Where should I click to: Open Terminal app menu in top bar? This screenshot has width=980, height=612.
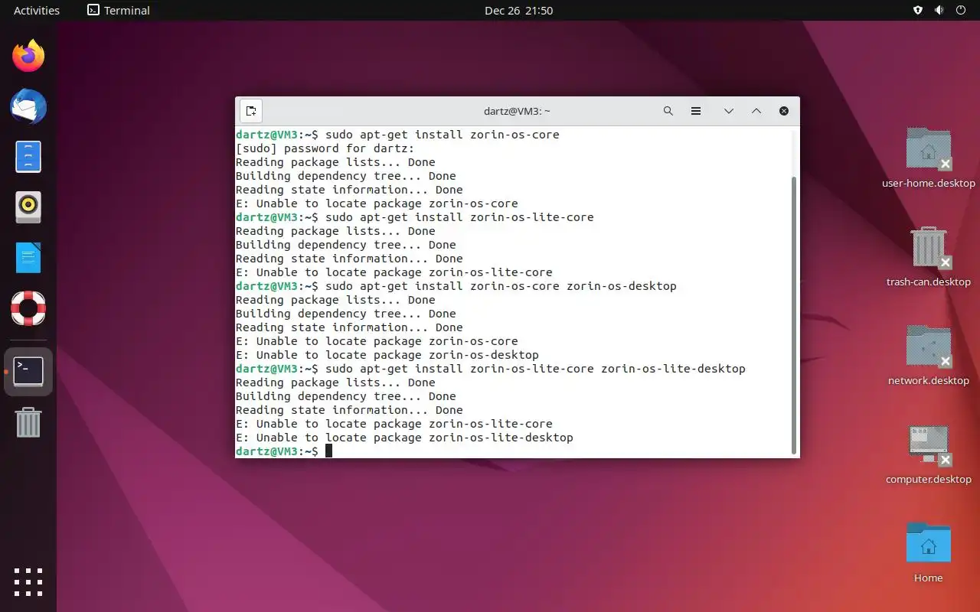[x=119, y=11]
